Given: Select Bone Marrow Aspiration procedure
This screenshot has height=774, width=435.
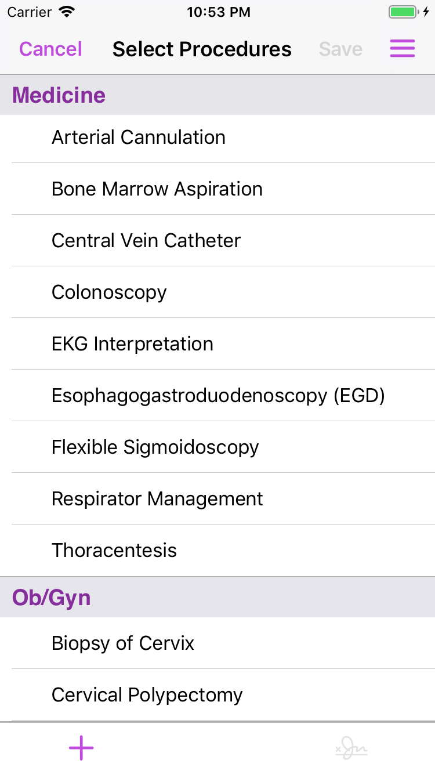Looking at the screenshot, I should tap(157, 189).
